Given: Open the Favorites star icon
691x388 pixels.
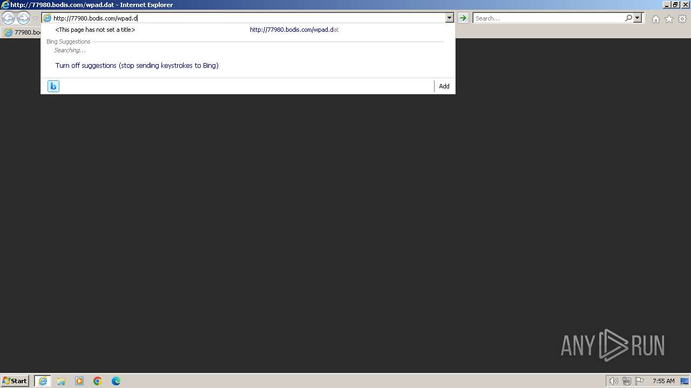Looking at the screenshot, I should (669, 19).
